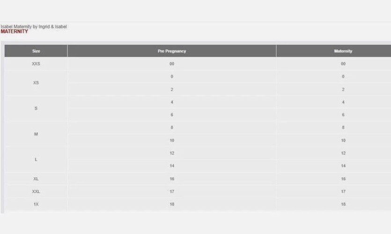Select the XXS size cell
The height and width of the screenshot is (234, 391).
tap(36, 64)
